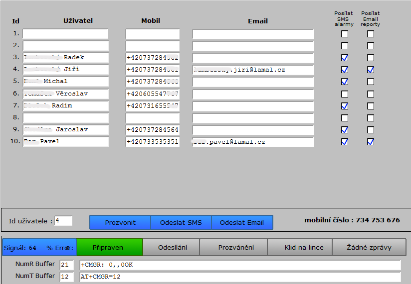Click the mobile number field for Michal
This screenshot has width=411, height=284.
click(152, 82)
